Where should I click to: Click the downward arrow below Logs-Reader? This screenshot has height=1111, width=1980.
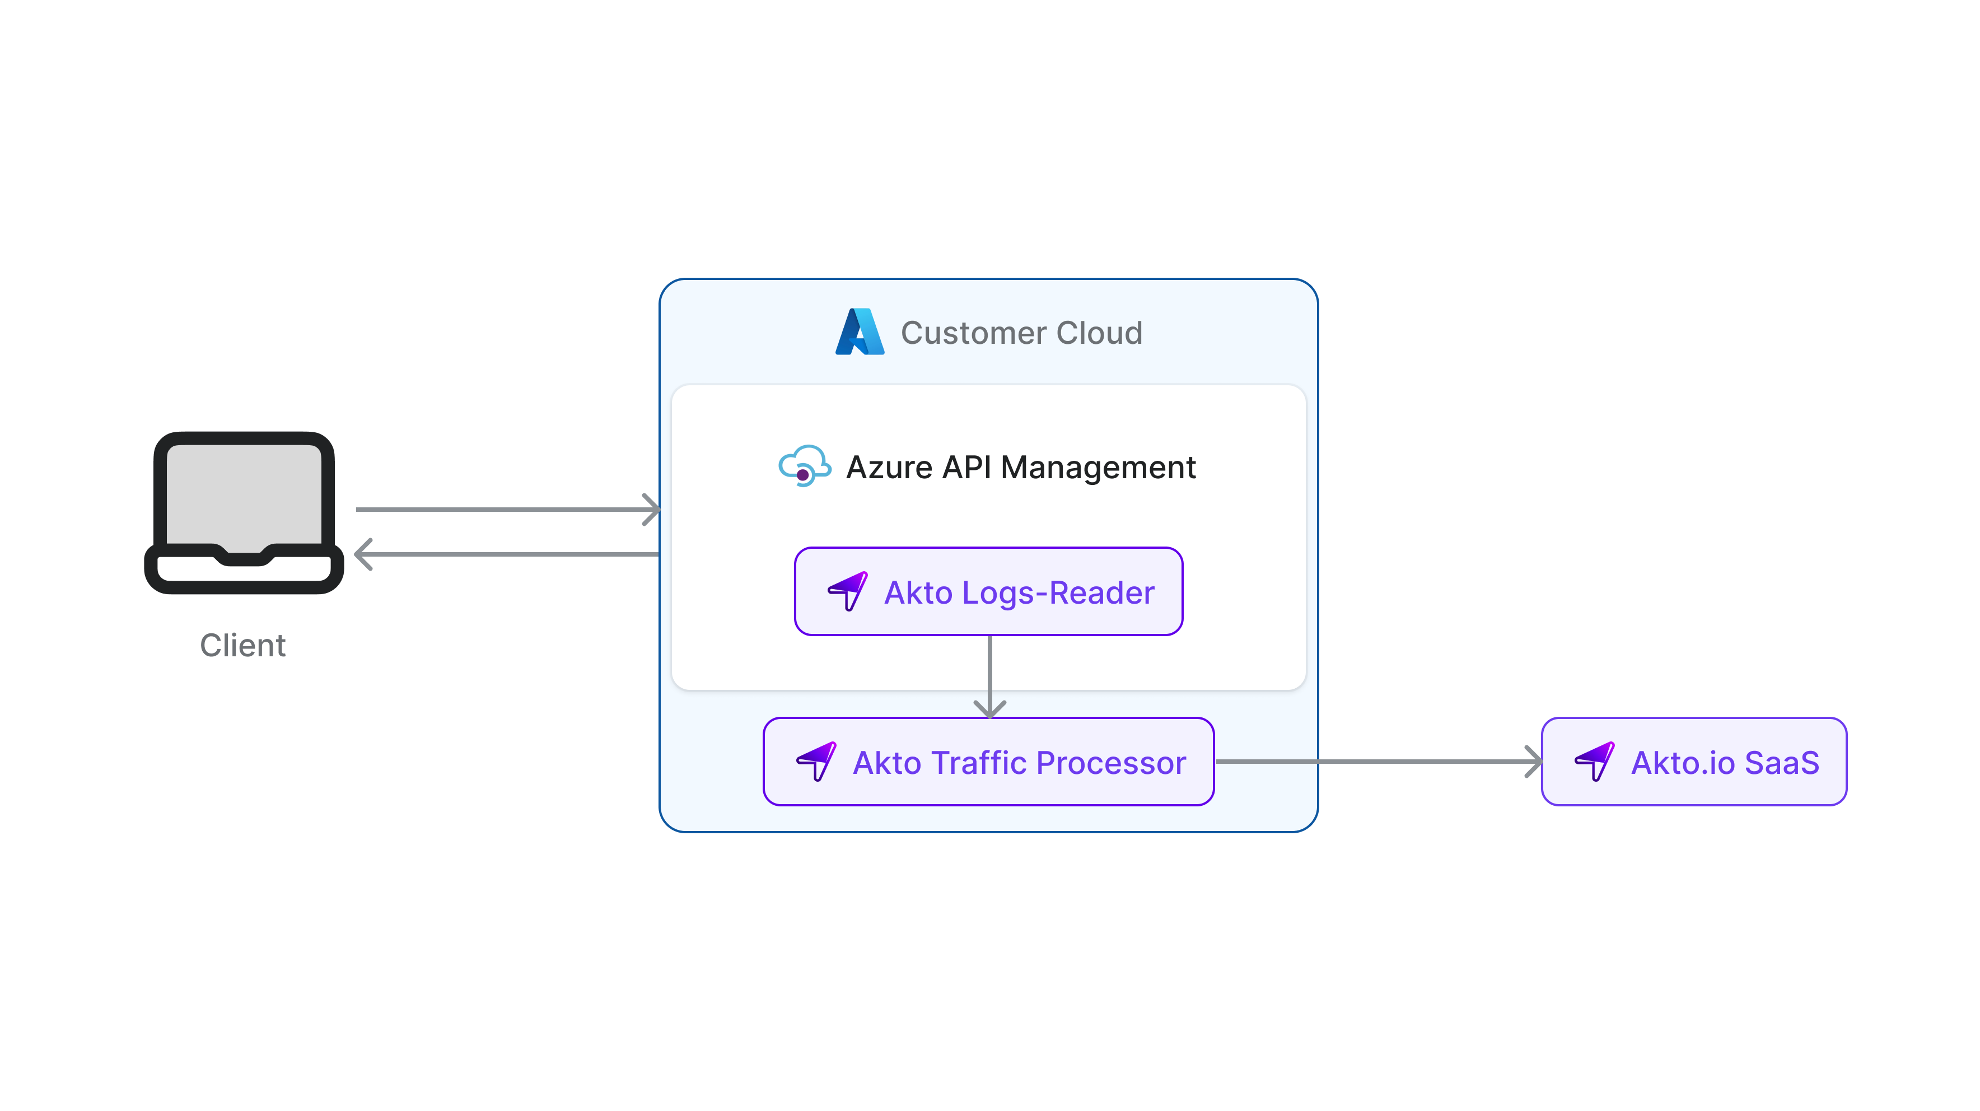tap(989, 676)
